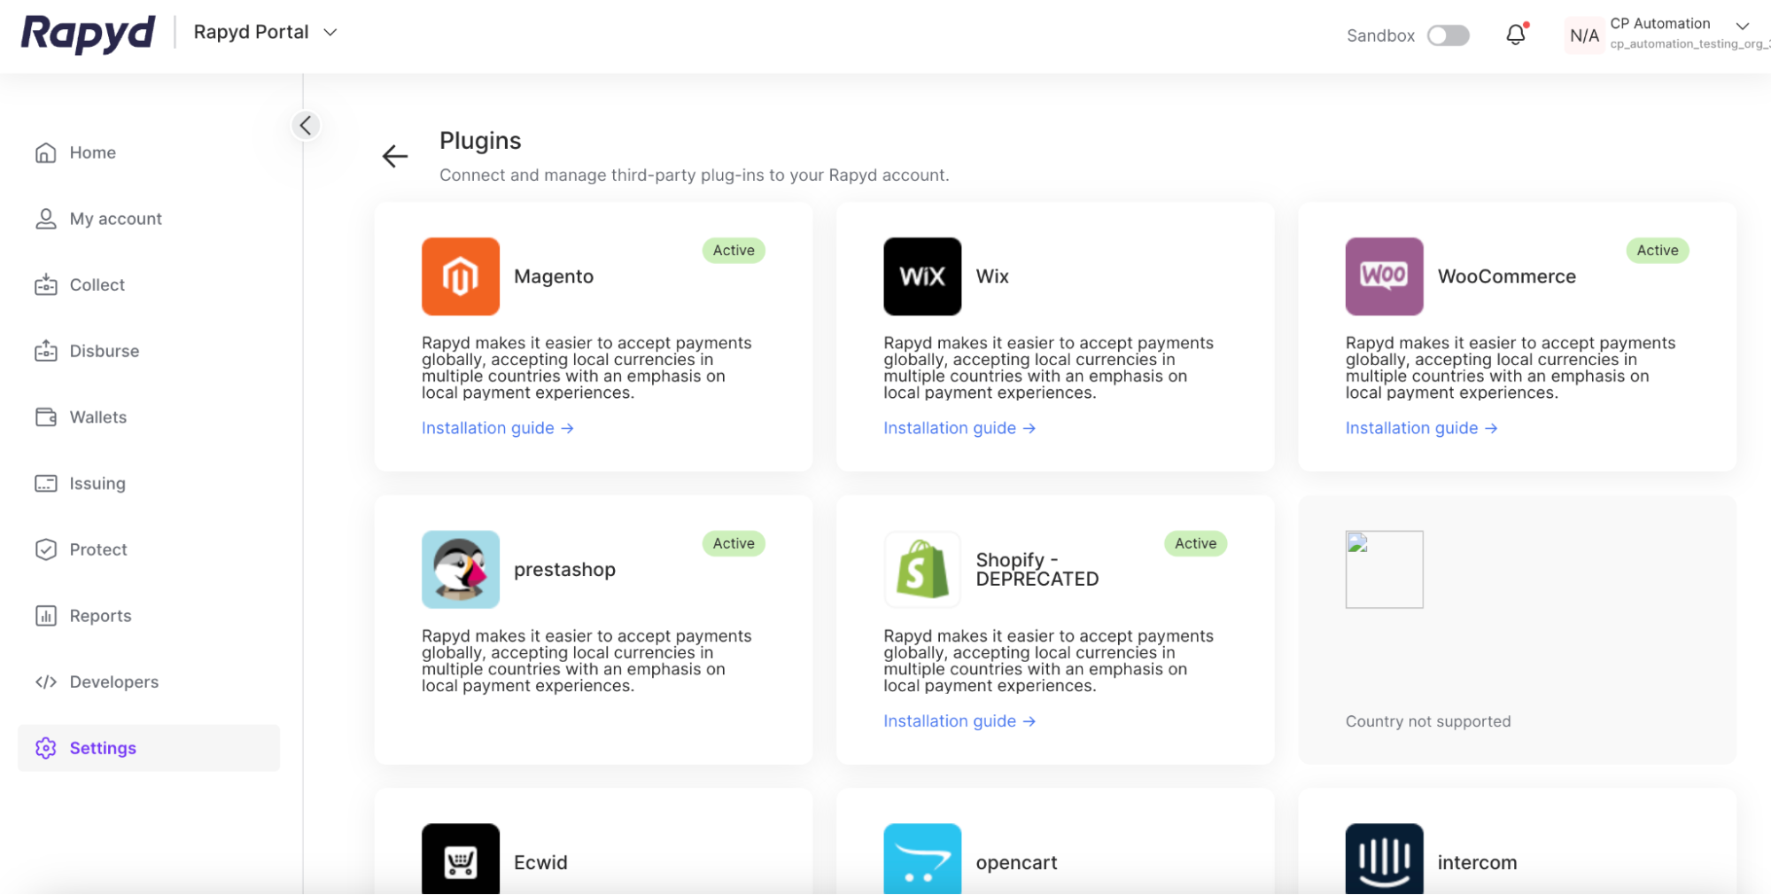Go to Wallets in the sidebar
The height and width of the screenshot is (895, 1771).
[x=97, y=417]
